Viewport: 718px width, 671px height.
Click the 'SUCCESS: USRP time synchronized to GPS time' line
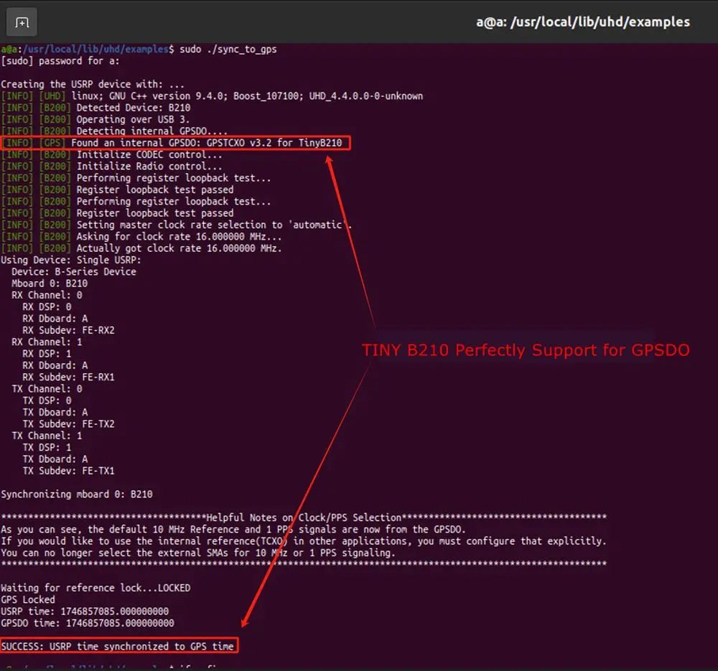[x=118, y=647]
